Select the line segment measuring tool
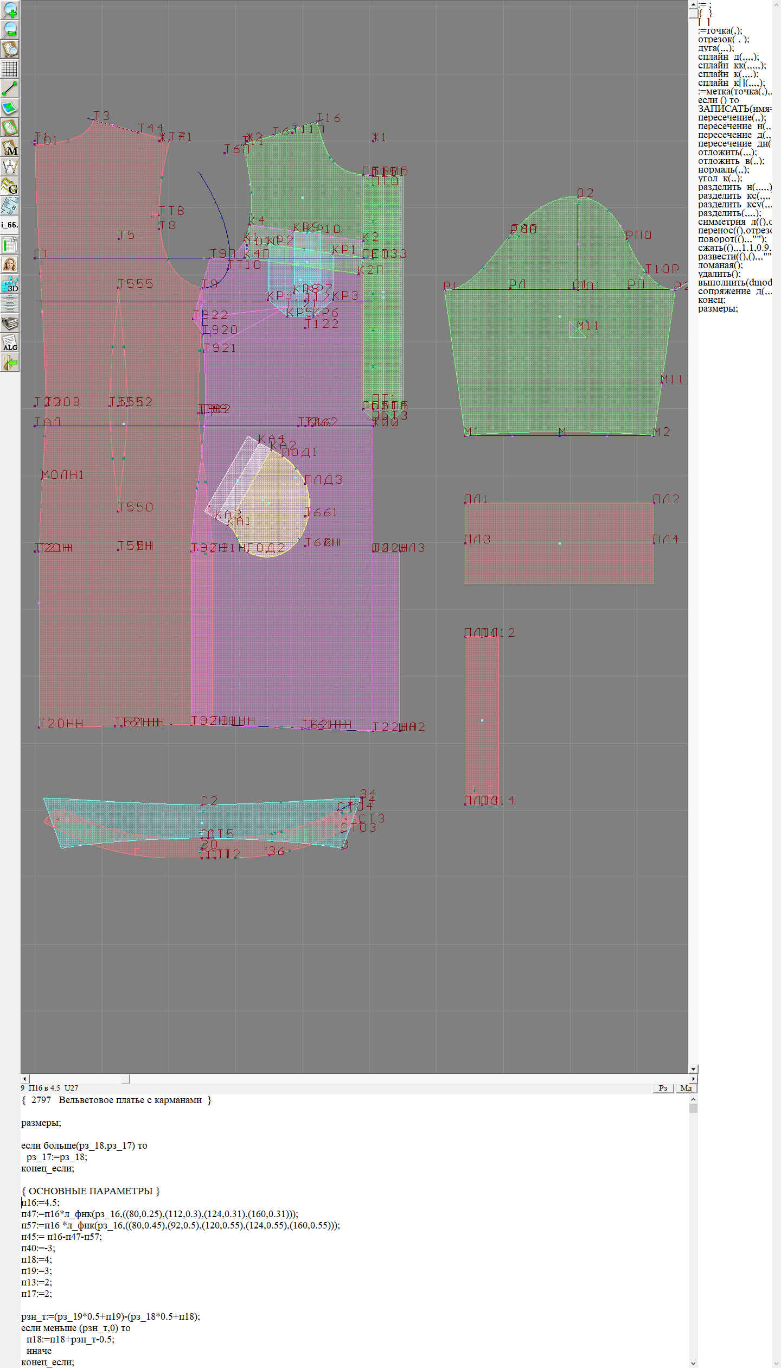Screen dimensions: 781x1368 point(10,88)
